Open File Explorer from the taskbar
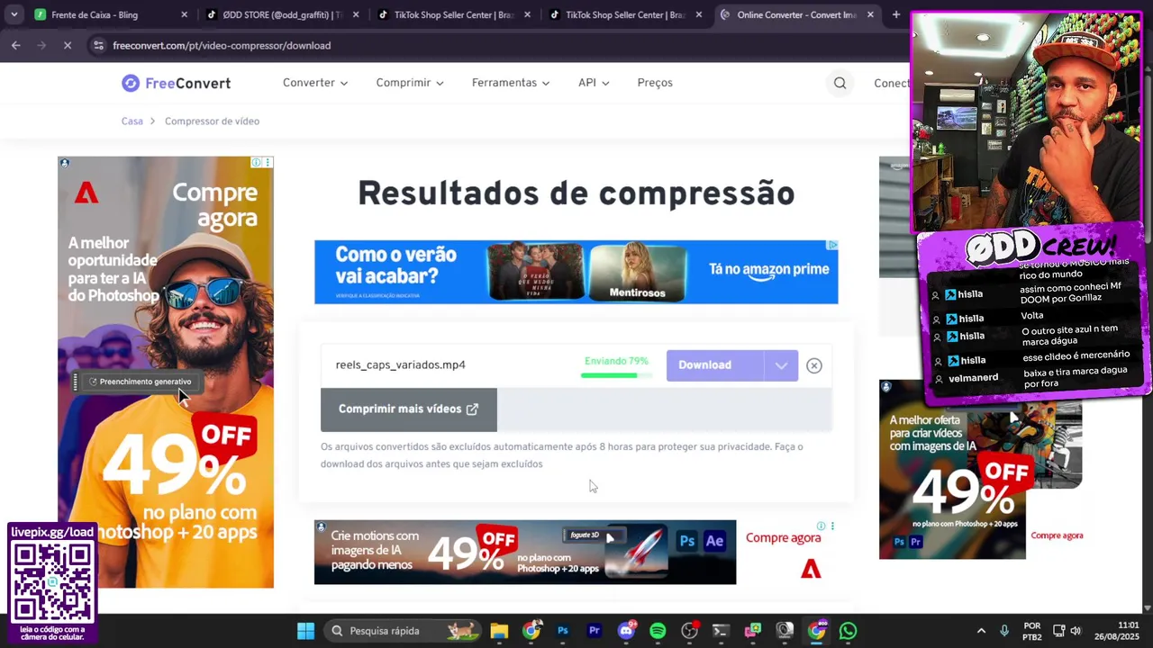Image resolution: width=1153 pixels, height=648 pixels. (499, 631)
